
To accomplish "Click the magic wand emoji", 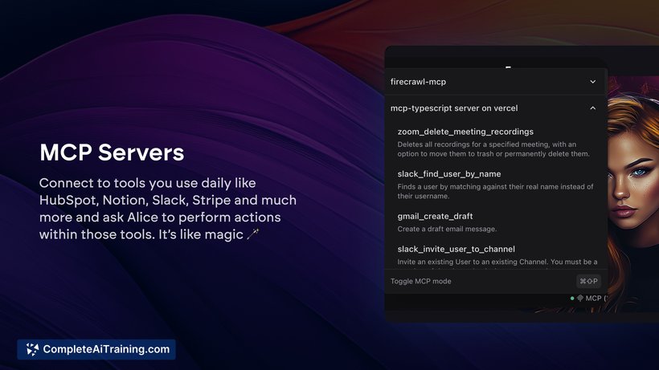I will (x=253, y=234).
